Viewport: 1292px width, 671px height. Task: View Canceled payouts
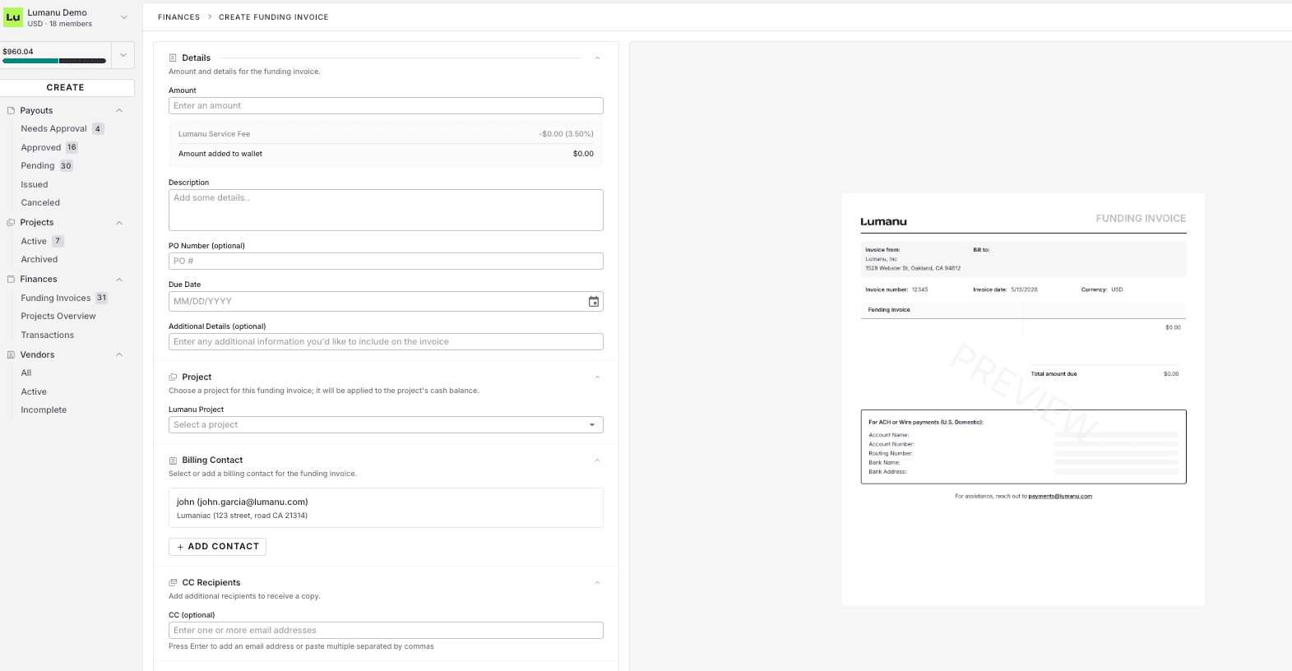40,202
